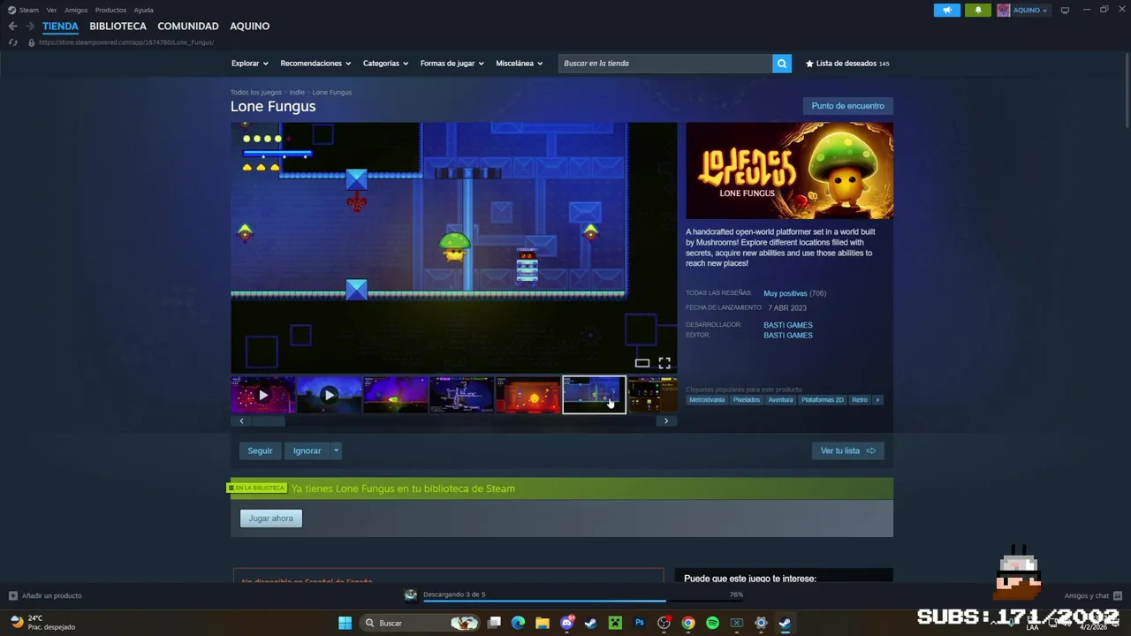Open the Ayuda menu
The image size is (1131, 636).
143,11
